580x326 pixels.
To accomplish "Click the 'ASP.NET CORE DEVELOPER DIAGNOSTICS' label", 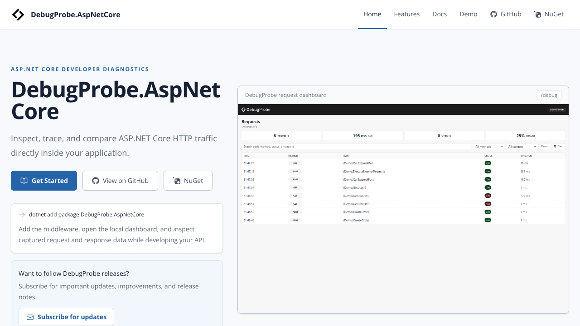I will pos(80,69).
